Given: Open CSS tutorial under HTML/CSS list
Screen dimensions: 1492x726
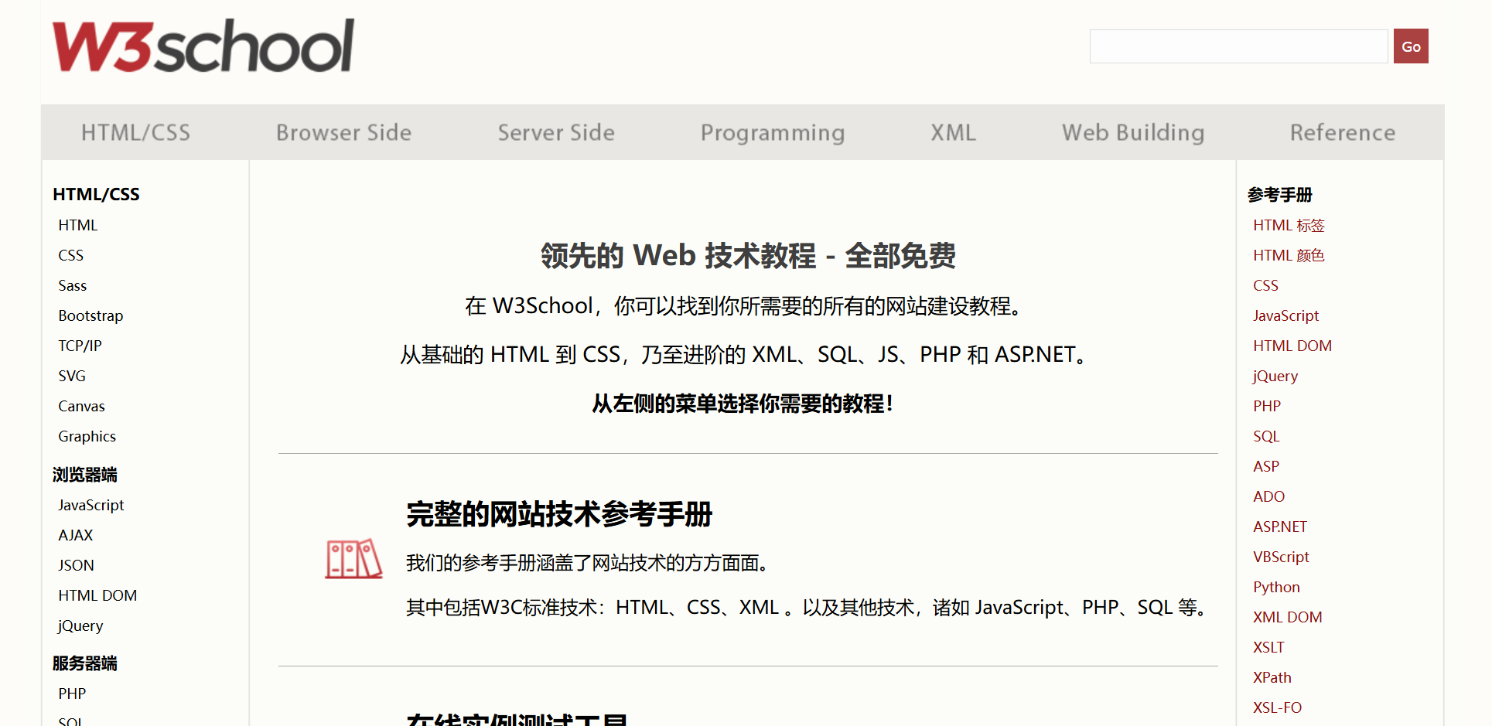Looking at the screenshot, I should coord(70,255).
